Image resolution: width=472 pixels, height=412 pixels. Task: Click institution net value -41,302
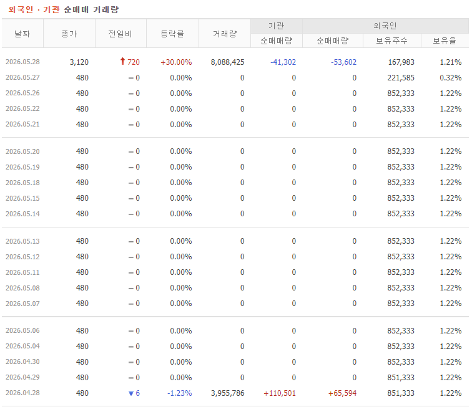tap(283, 62)
